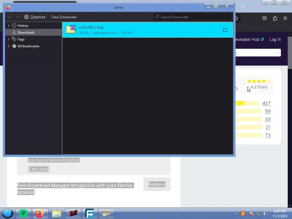
Task: Open the Developer Hub link
Action: pos(250,39)
